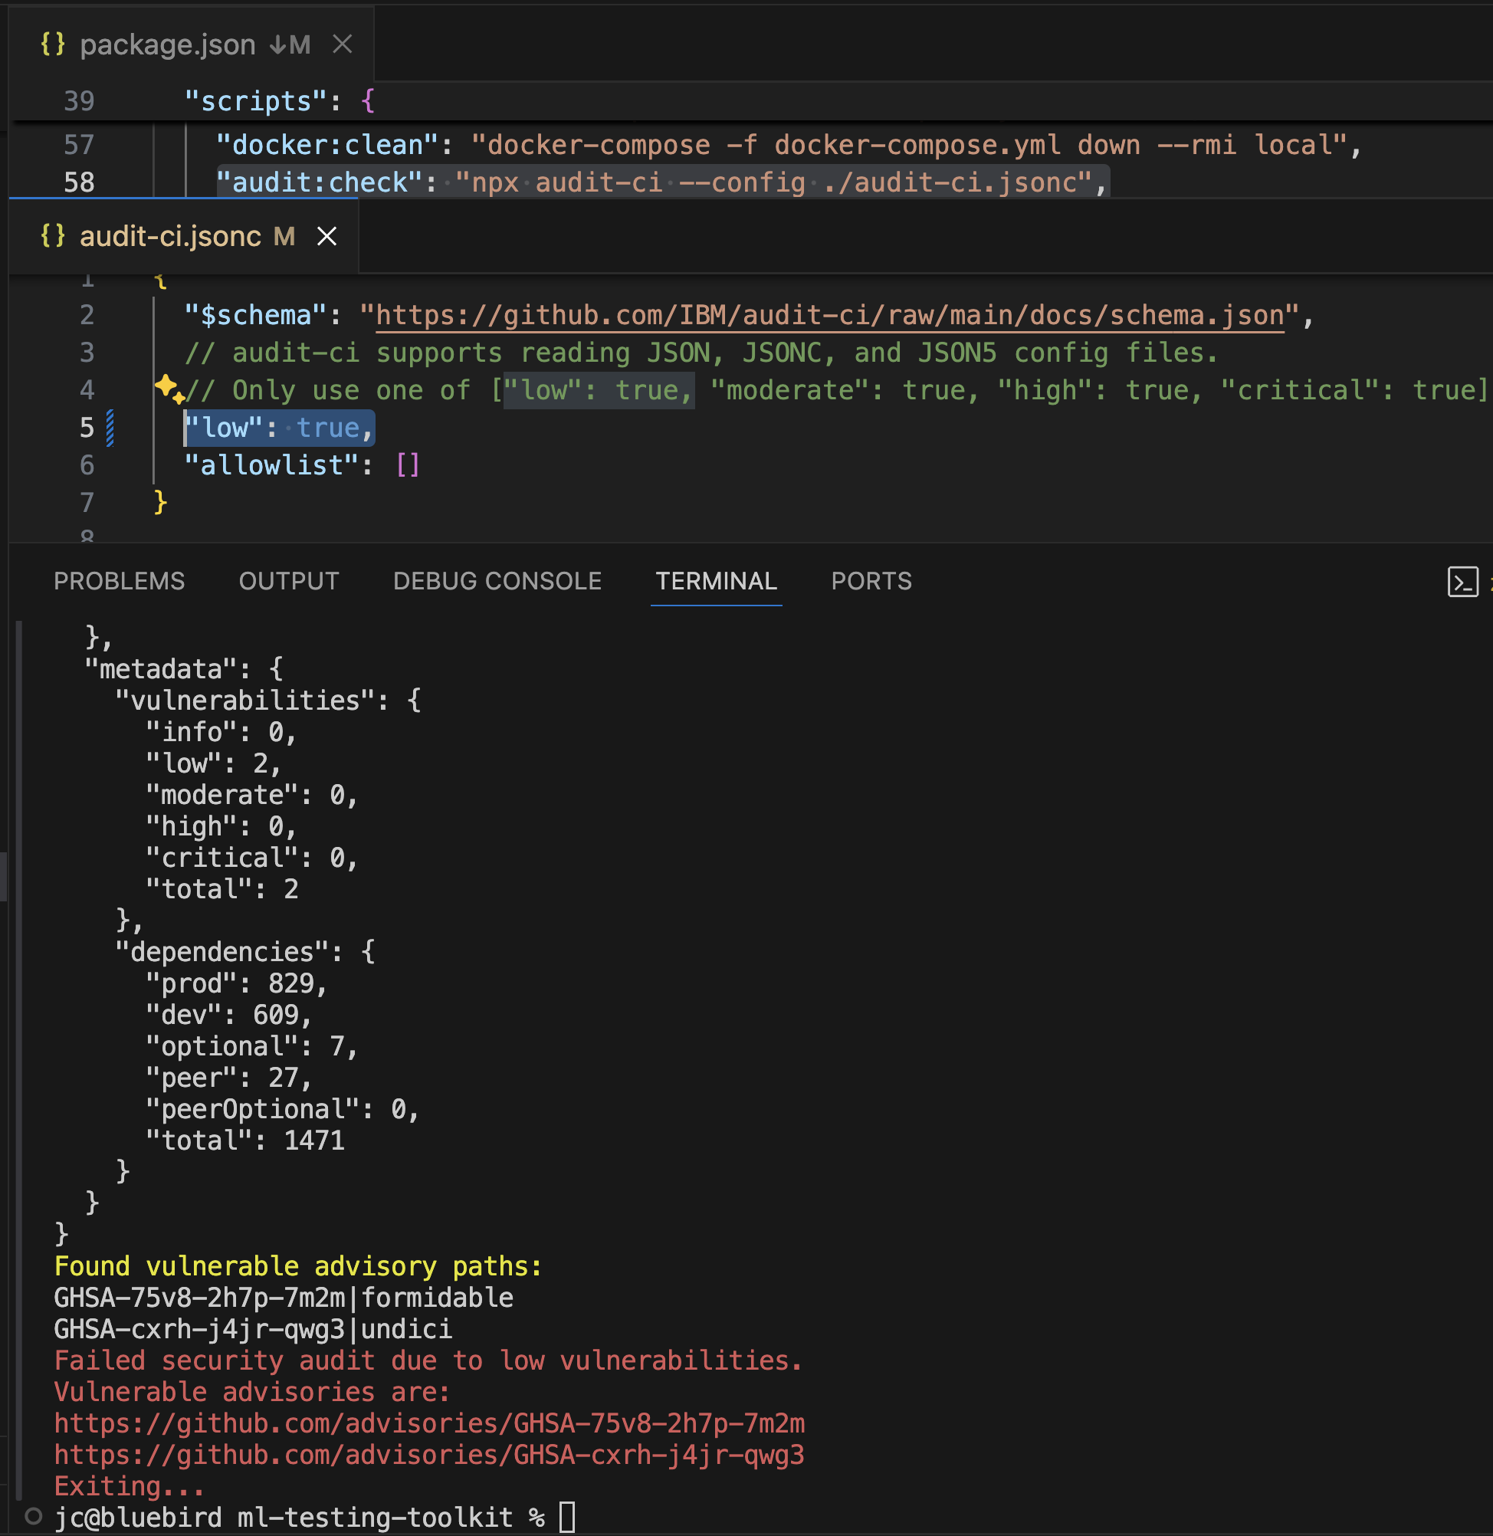1493x1536 pixels.
Task: Click the command status circle beside prompt
Action: tap(33, 1515)
